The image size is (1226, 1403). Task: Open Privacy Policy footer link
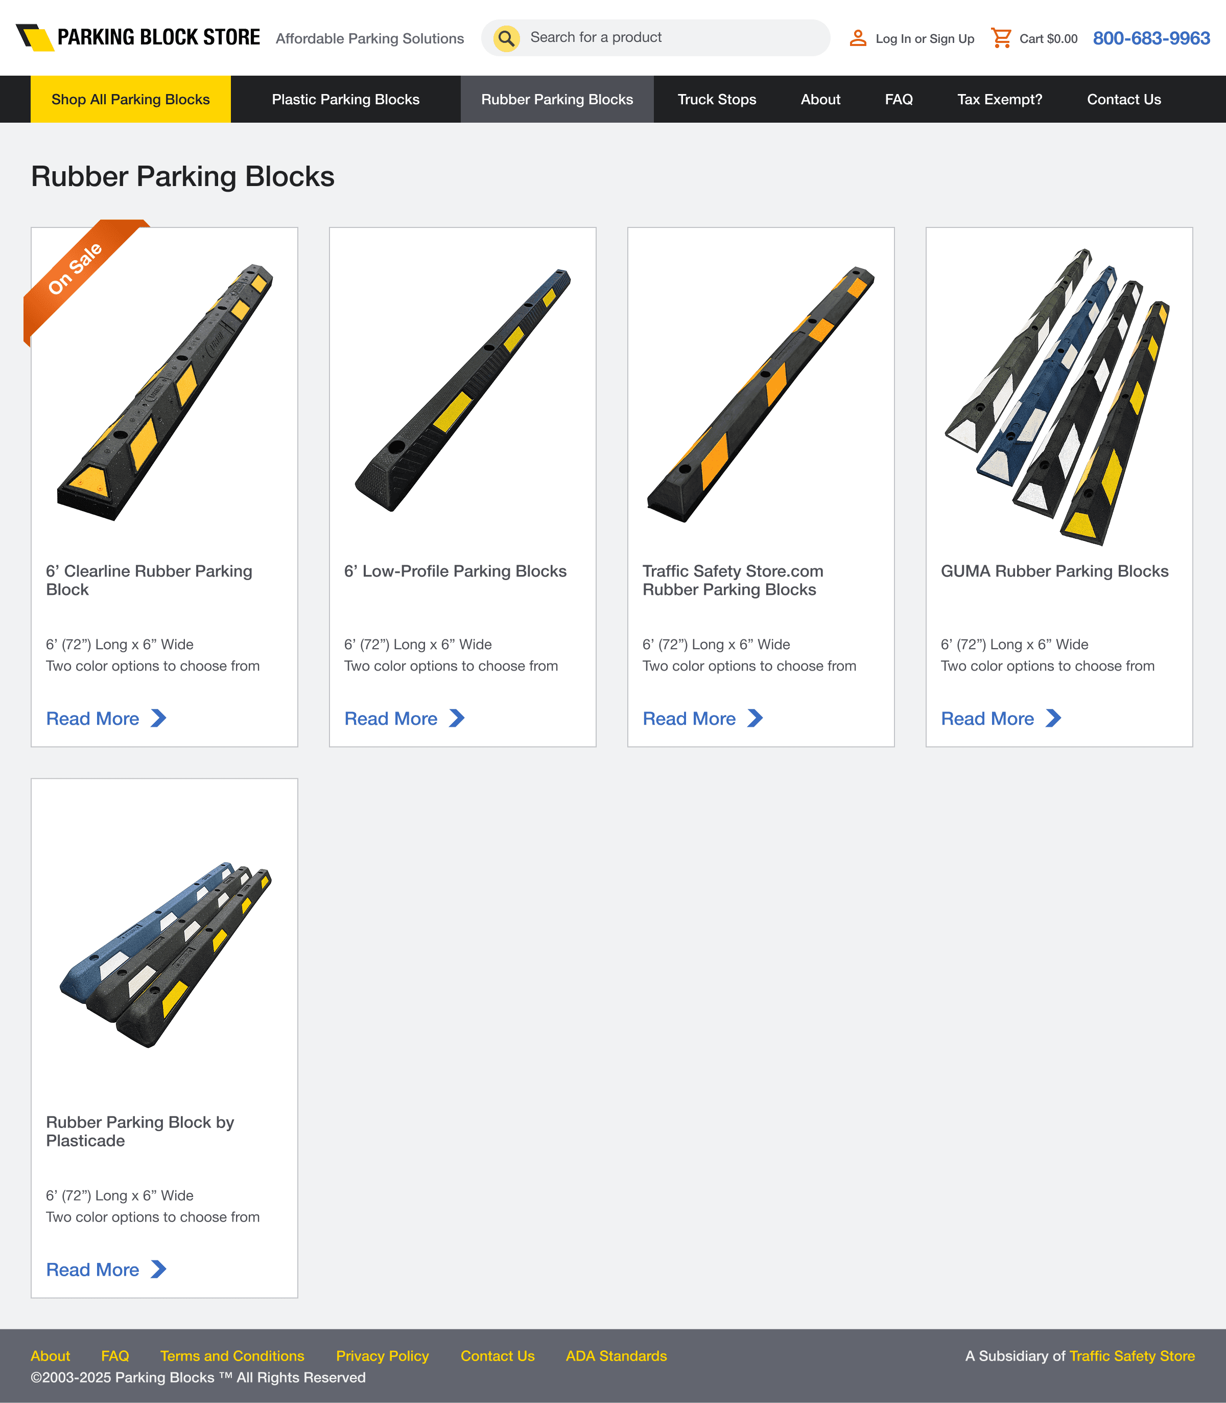tap(383, 1356)
